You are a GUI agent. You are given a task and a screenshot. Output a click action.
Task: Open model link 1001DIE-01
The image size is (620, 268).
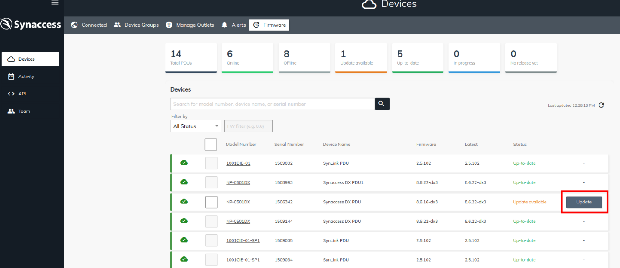[x=238, y=163]
